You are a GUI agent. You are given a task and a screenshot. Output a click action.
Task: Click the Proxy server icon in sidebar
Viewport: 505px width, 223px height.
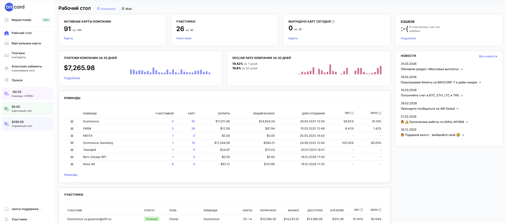click(x=7, y=80)
